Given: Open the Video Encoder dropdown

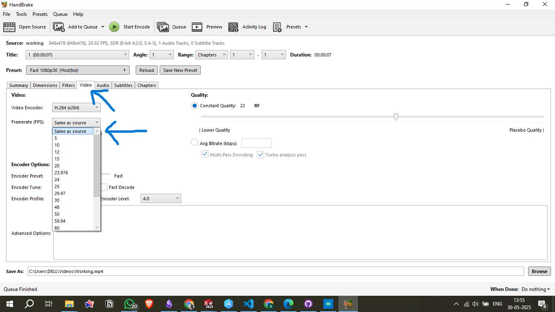Looking at the screenshot, I should 76,108.
